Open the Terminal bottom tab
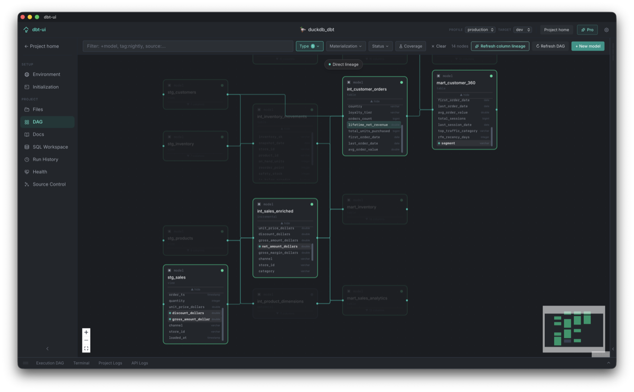634x392 pixels. coord(81,363)
